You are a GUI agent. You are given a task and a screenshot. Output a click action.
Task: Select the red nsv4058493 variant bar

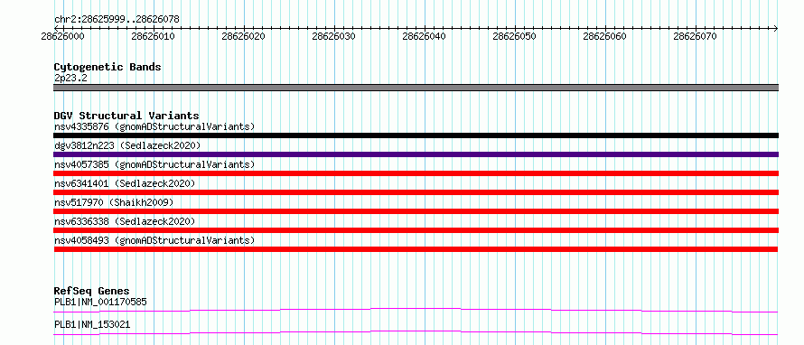point(416,249)
